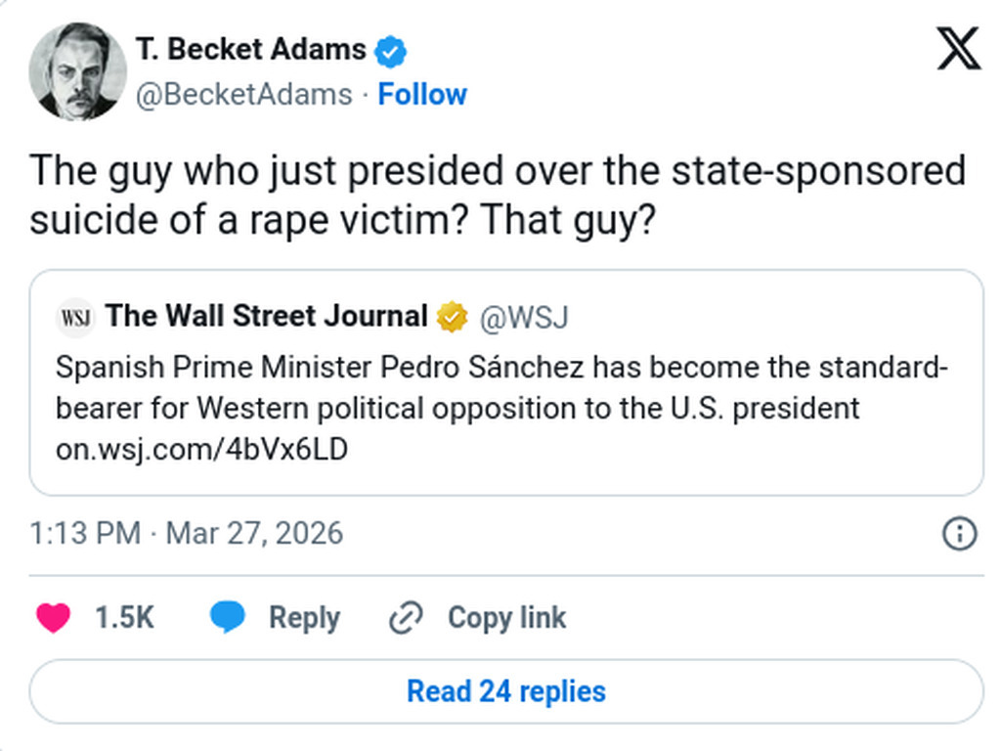
Task: Click the WSJ logo avatar
Action: [x=75, y=318]
